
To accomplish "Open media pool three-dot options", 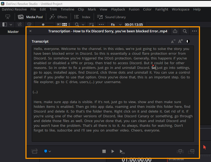I will (x=101, y=24).
